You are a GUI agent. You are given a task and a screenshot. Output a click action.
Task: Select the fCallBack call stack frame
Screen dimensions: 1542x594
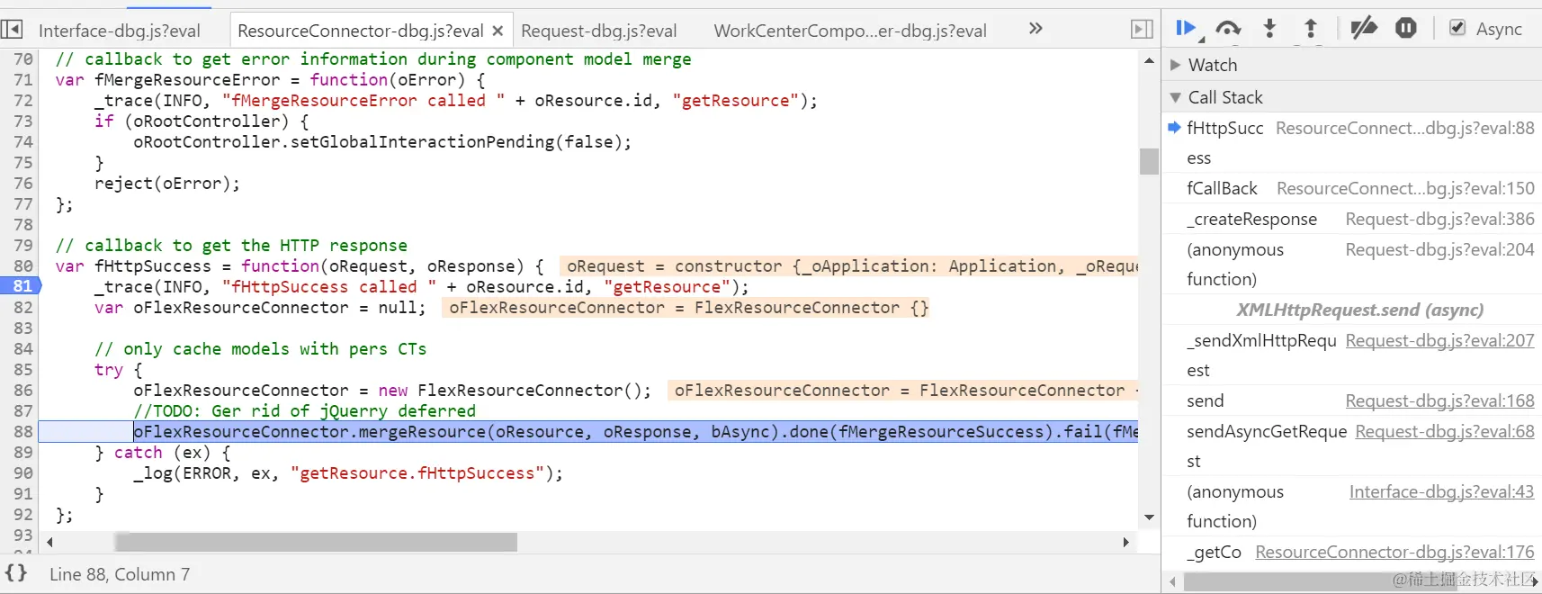1352,188
